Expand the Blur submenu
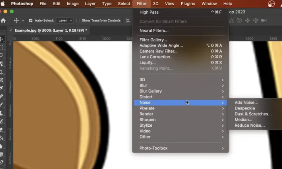This screenshot has height=169, width=282. (x=181, y=85)
